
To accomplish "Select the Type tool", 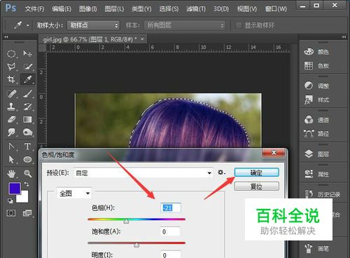I will click(28, 147).
